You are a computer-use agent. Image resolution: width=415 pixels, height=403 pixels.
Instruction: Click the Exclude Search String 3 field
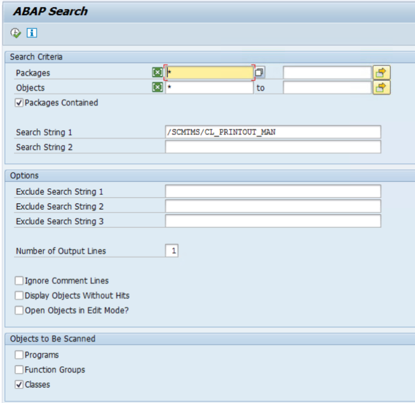click(273, 221)
